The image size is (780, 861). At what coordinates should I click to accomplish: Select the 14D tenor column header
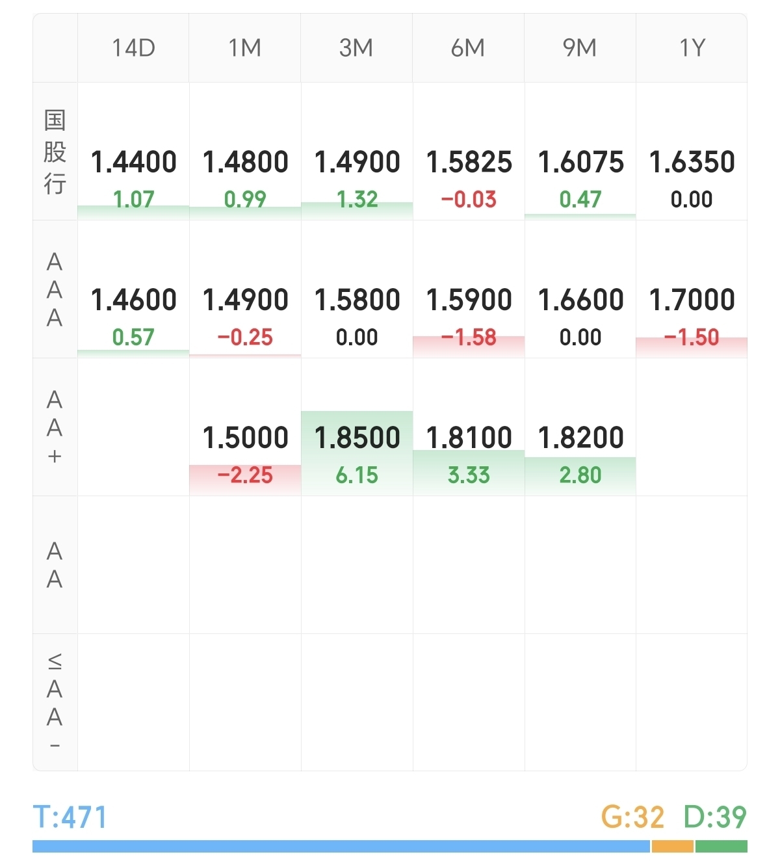(133, 48)
